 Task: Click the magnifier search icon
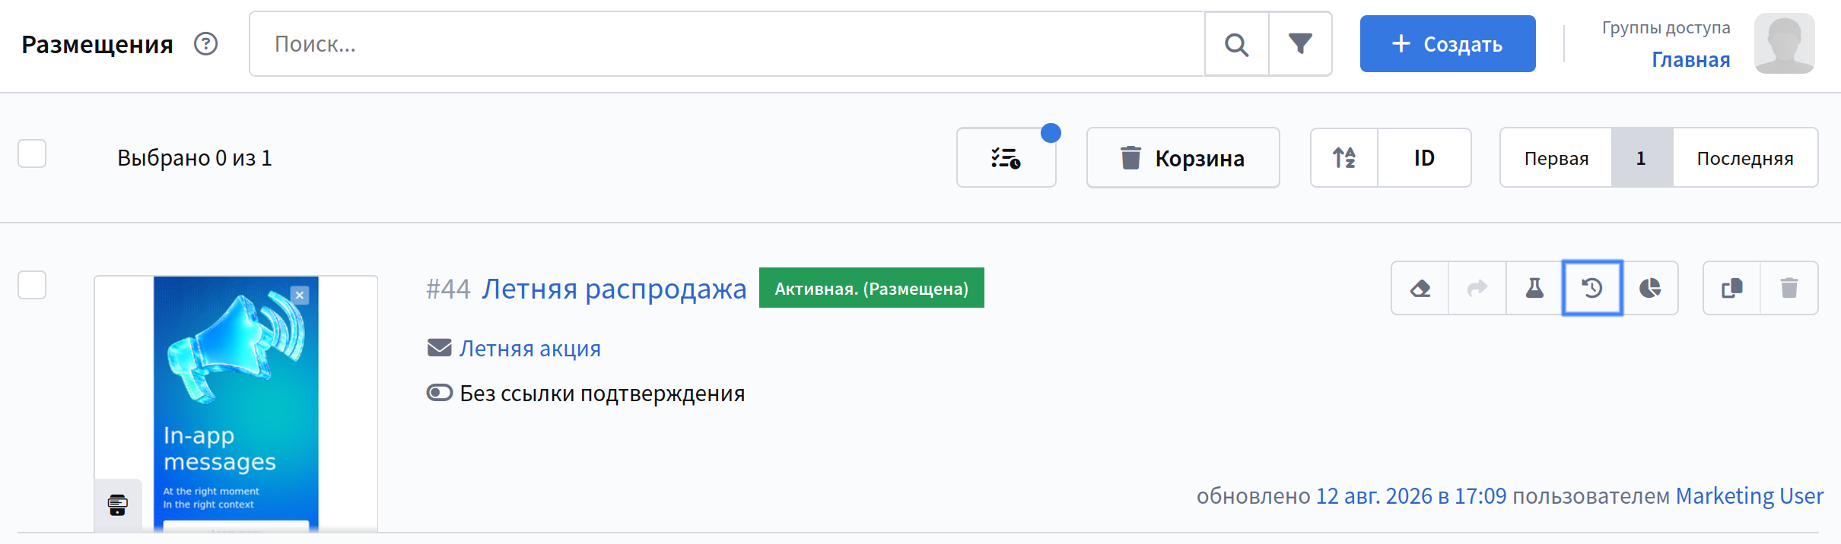click(x=1236, y=44)
